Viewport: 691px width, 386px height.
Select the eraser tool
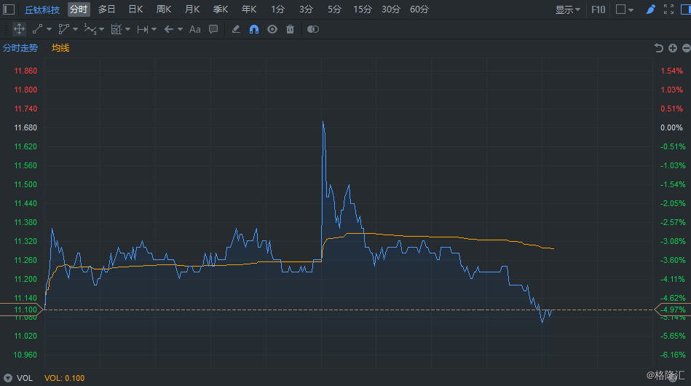click(236, 29)
